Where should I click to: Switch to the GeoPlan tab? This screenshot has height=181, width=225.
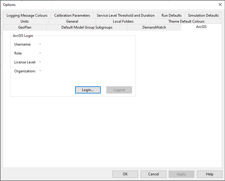click(25, 27)
